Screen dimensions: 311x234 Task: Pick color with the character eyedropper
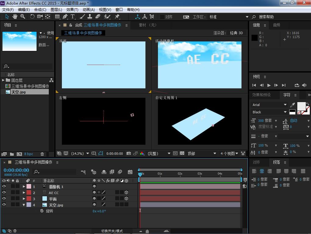coord(292,105)
